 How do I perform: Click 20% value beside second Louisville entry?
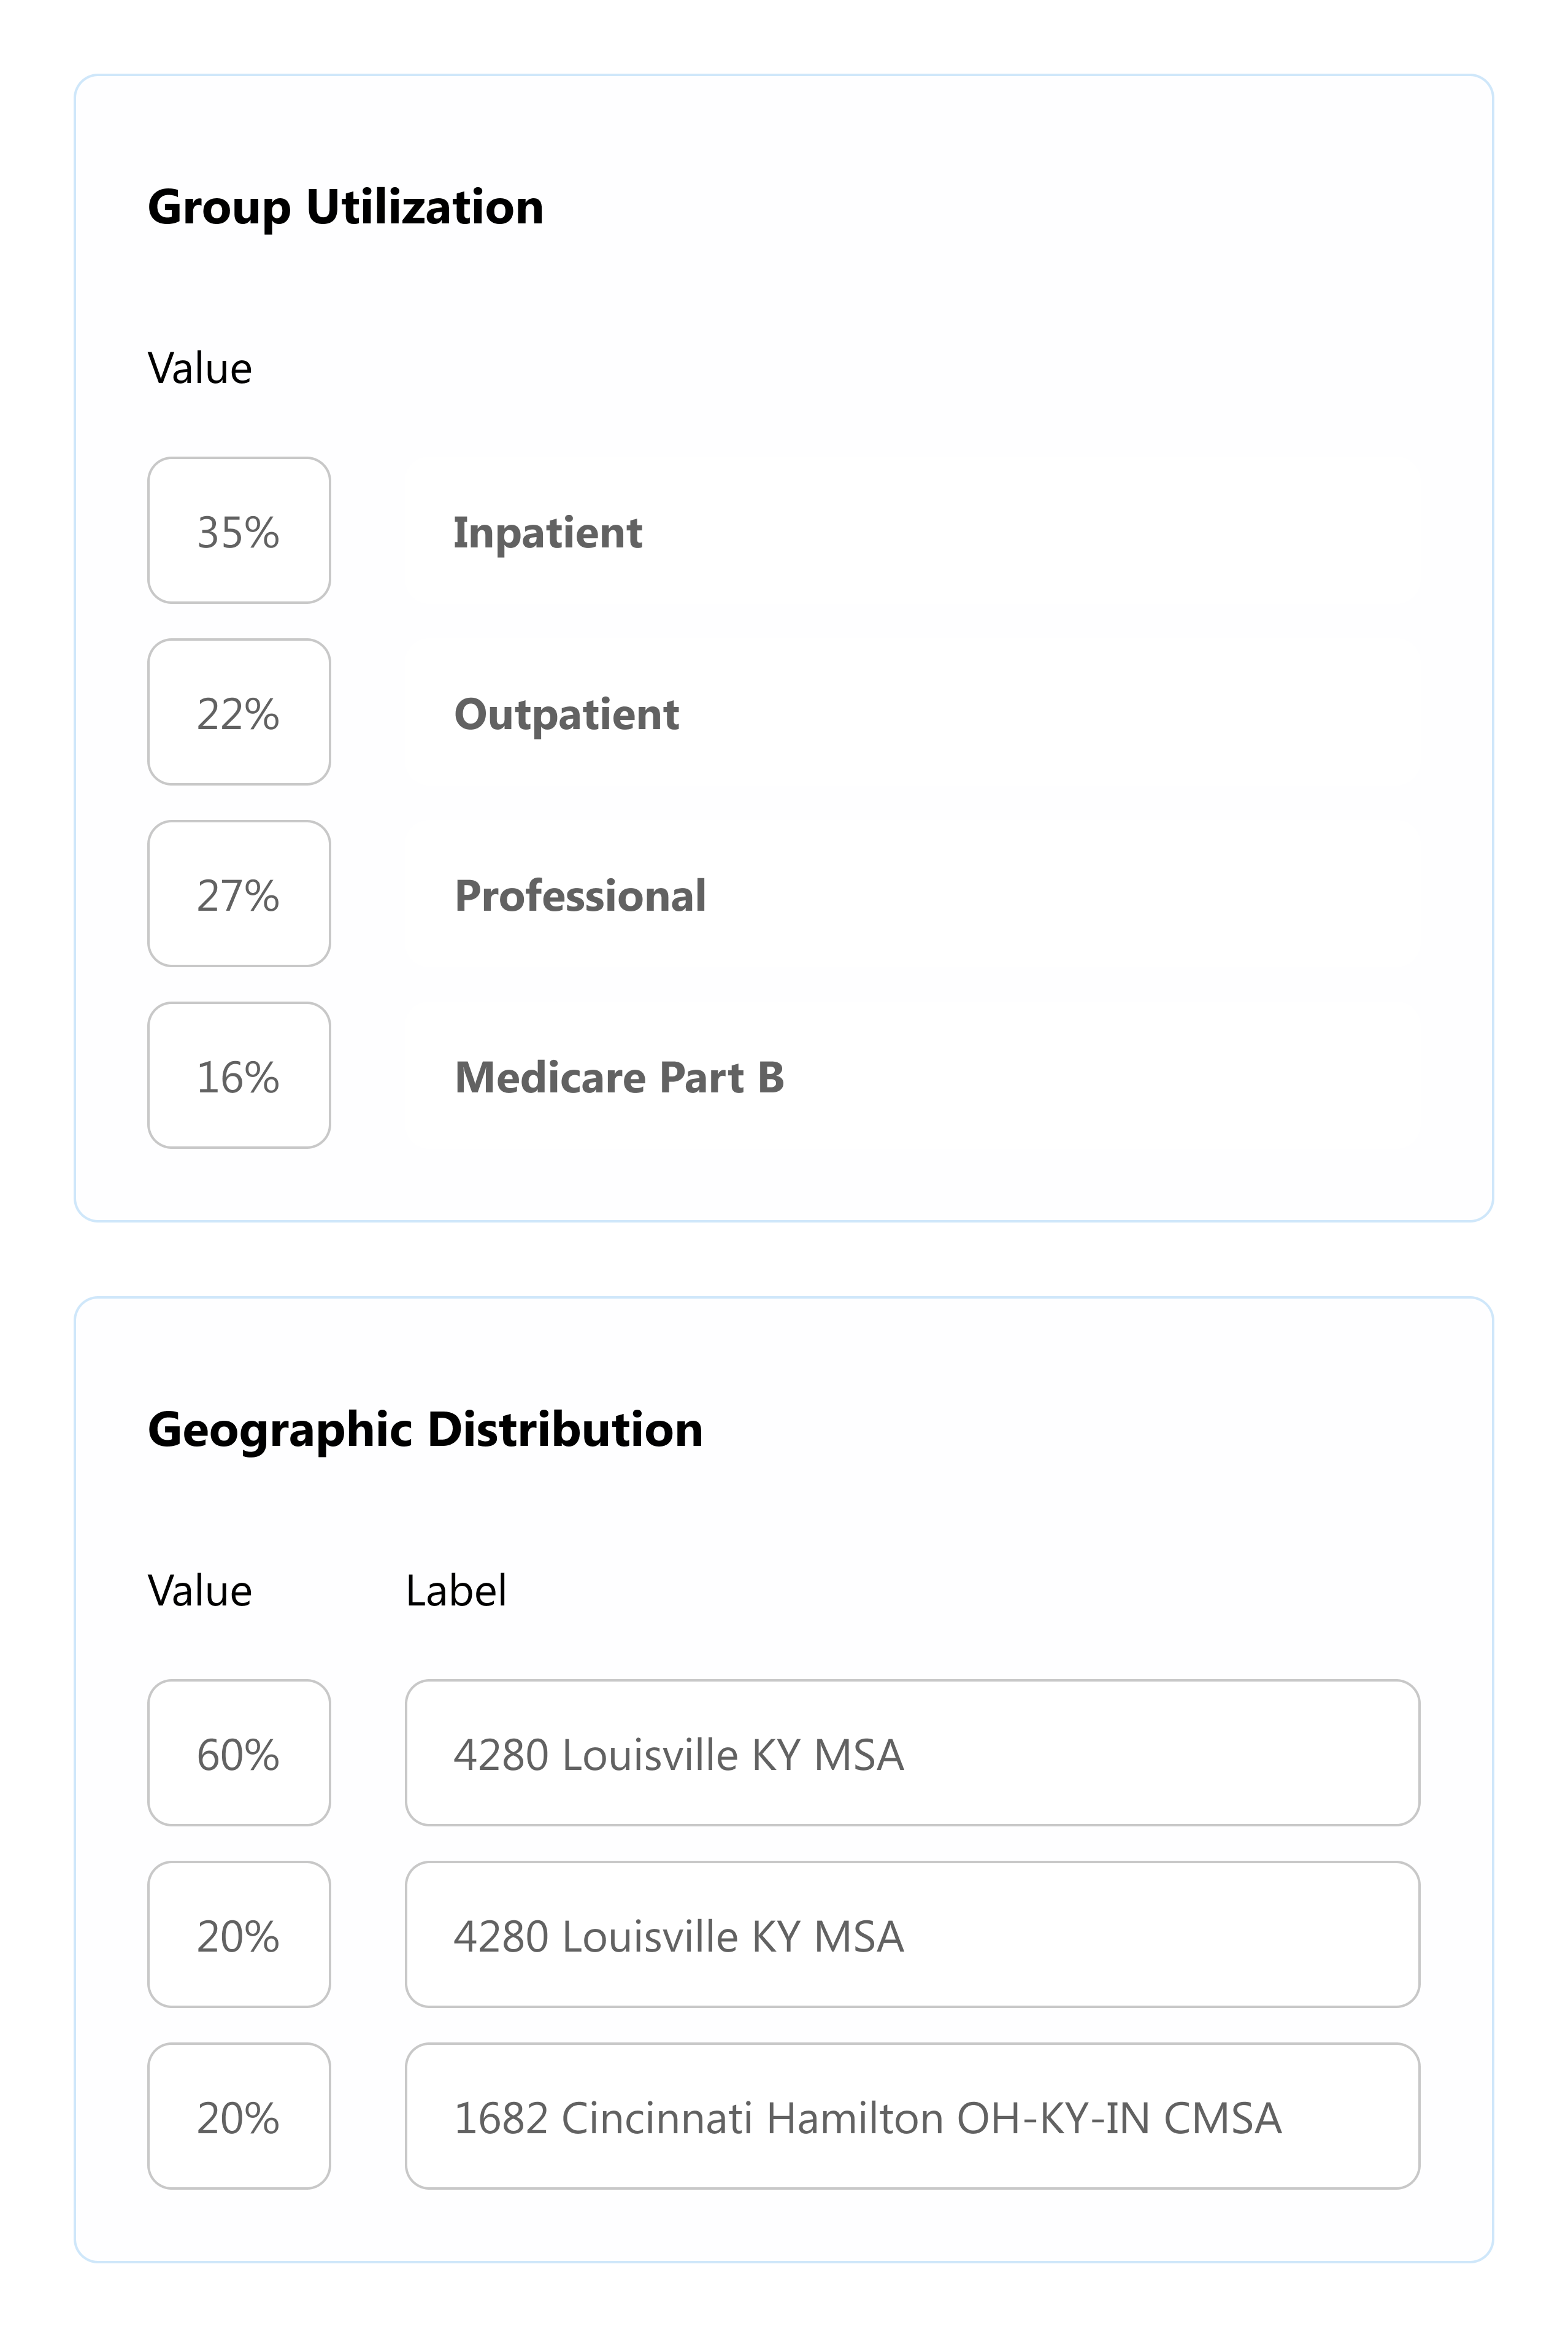point(238,1935)
